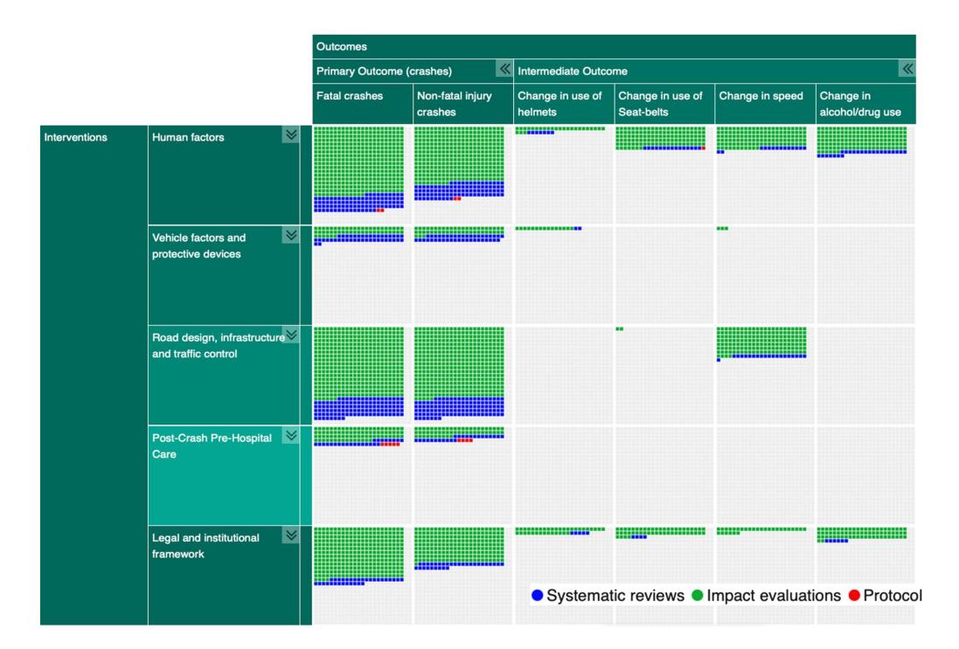Click red protocol squares in Post-Crash Fatal crashes
The image size is (959, 649).
[x=390, y=445]
